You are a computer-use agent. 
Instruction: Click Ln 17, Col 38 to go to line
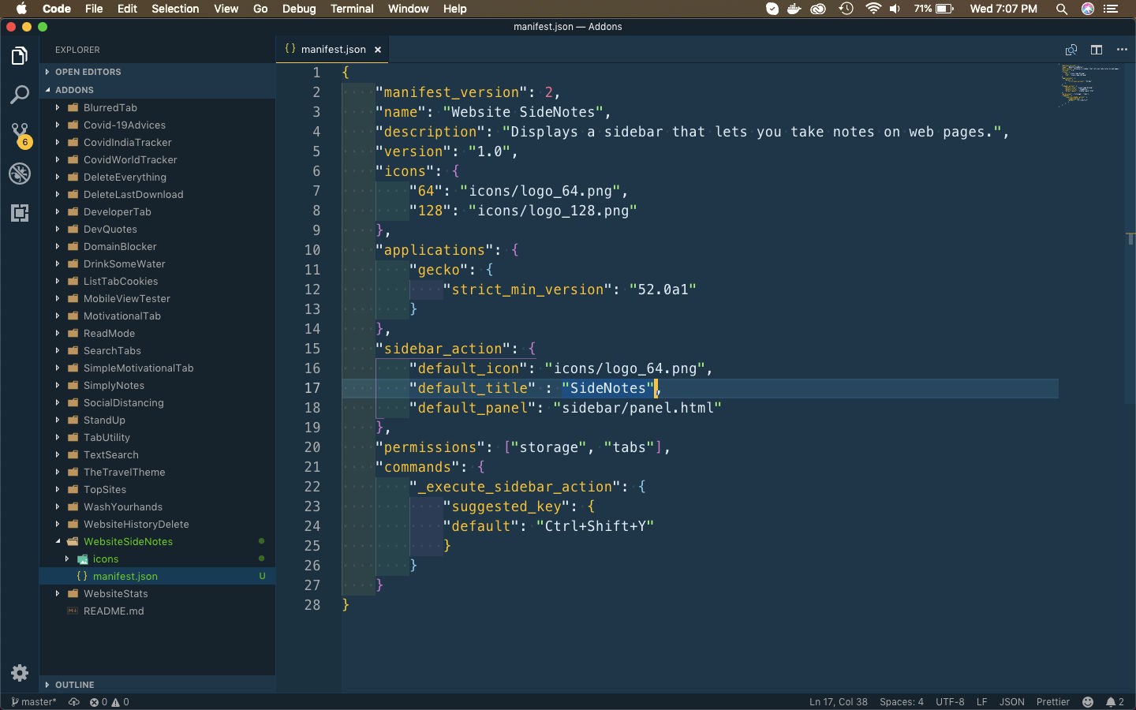pos(838,702)
